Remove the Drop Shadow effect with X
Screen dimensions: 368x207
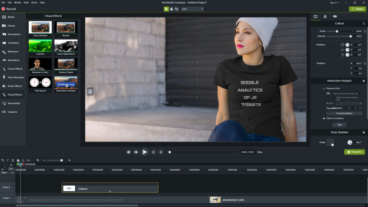[364, 132]
